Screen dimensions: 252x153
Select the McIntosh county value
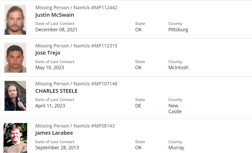coord(178,68)
